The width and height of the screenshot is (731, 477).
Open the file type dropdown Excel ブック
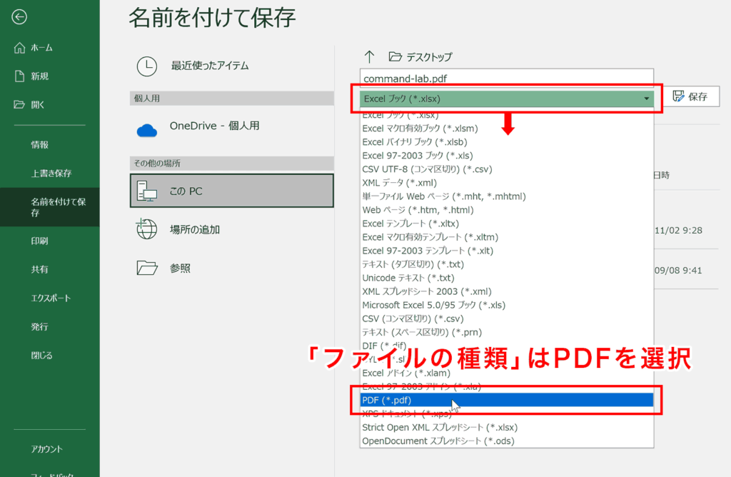(507, 99)
